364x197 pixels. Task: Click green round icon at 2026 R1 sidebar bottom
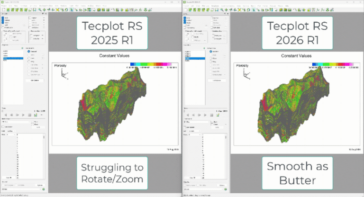tap(226, 189)
